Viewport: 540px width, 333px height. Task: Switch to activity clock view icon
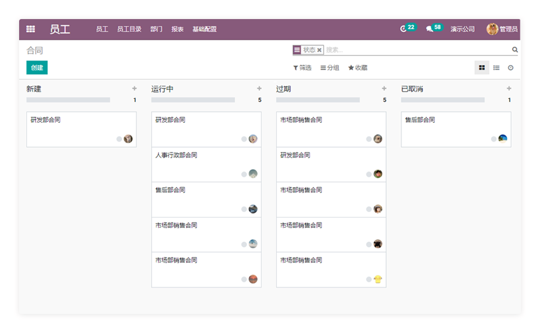[x=510, y=68]
